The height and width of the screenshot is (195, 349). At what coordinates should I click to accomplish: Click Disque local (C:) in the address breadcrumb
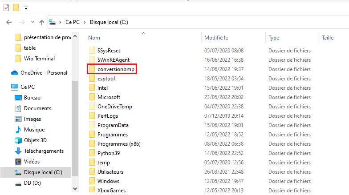pyautogui.click(x=109, y=22)
